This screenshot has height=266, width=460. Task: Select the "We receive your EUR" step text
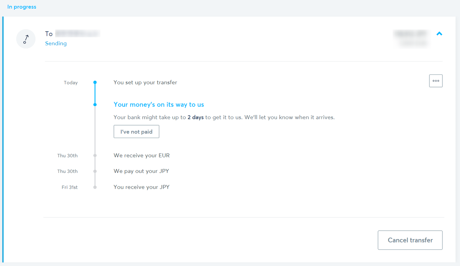point(142,156)
